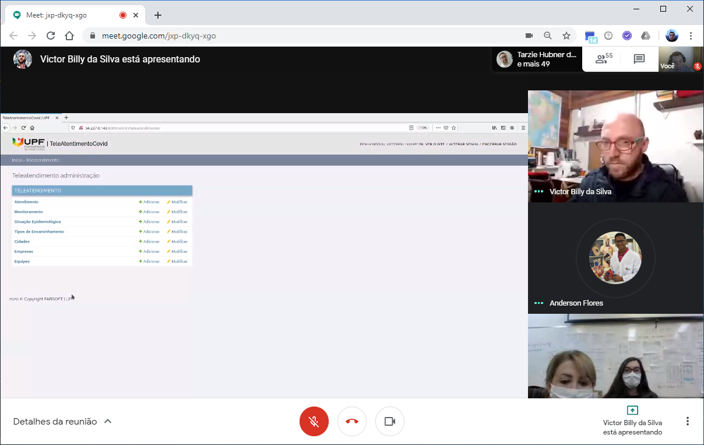704x445 pixels.
Task: Click the Você self-view thumbnail
Action: (x=680, y=59)
